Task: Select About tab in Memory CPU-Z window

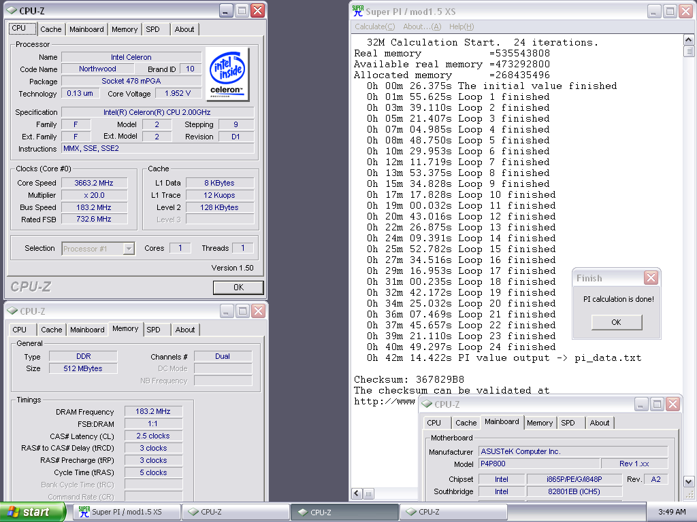Action: pyautogui.click(x=185, y=330)
